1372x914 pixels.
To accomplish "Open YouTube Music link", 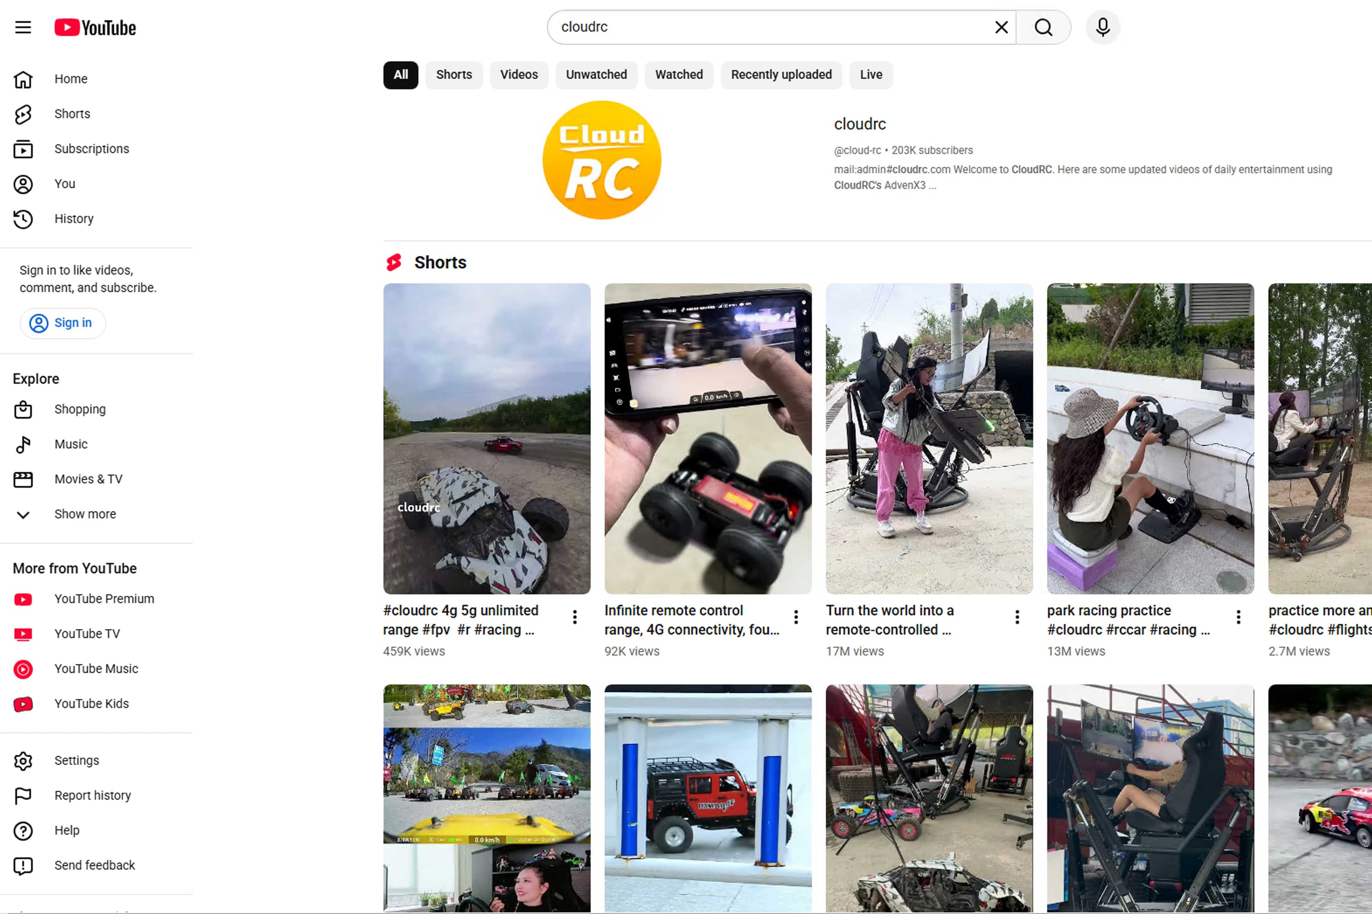I will click(x=96, y=669).
